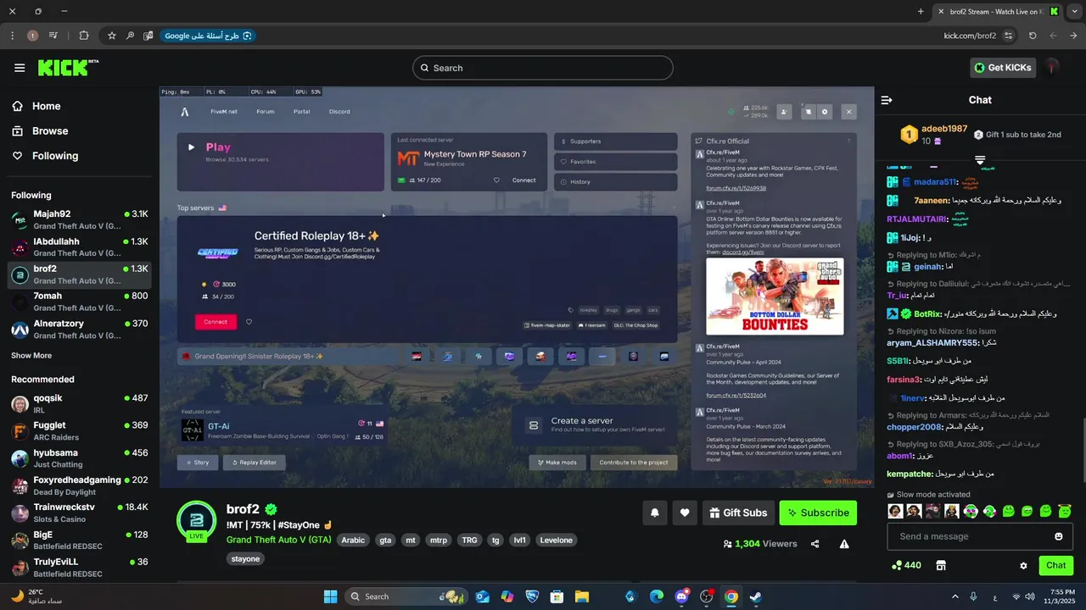
Task: Open the chat points shop icon
Action: click(940, 565)
